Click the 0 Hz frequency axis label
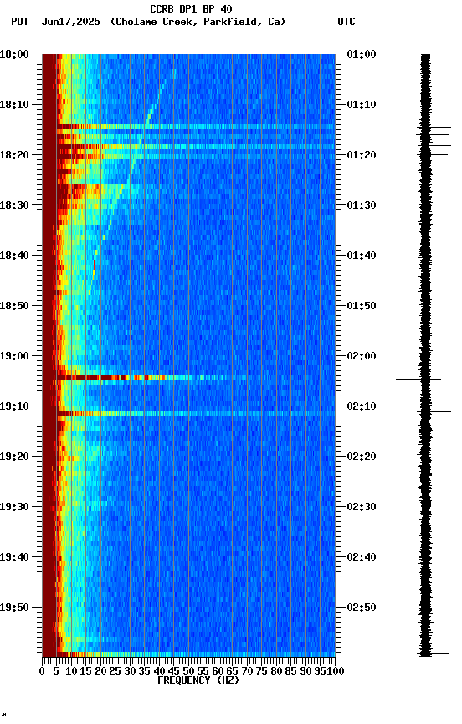Viewport: 462px width, 724px height. pos(42,671)
